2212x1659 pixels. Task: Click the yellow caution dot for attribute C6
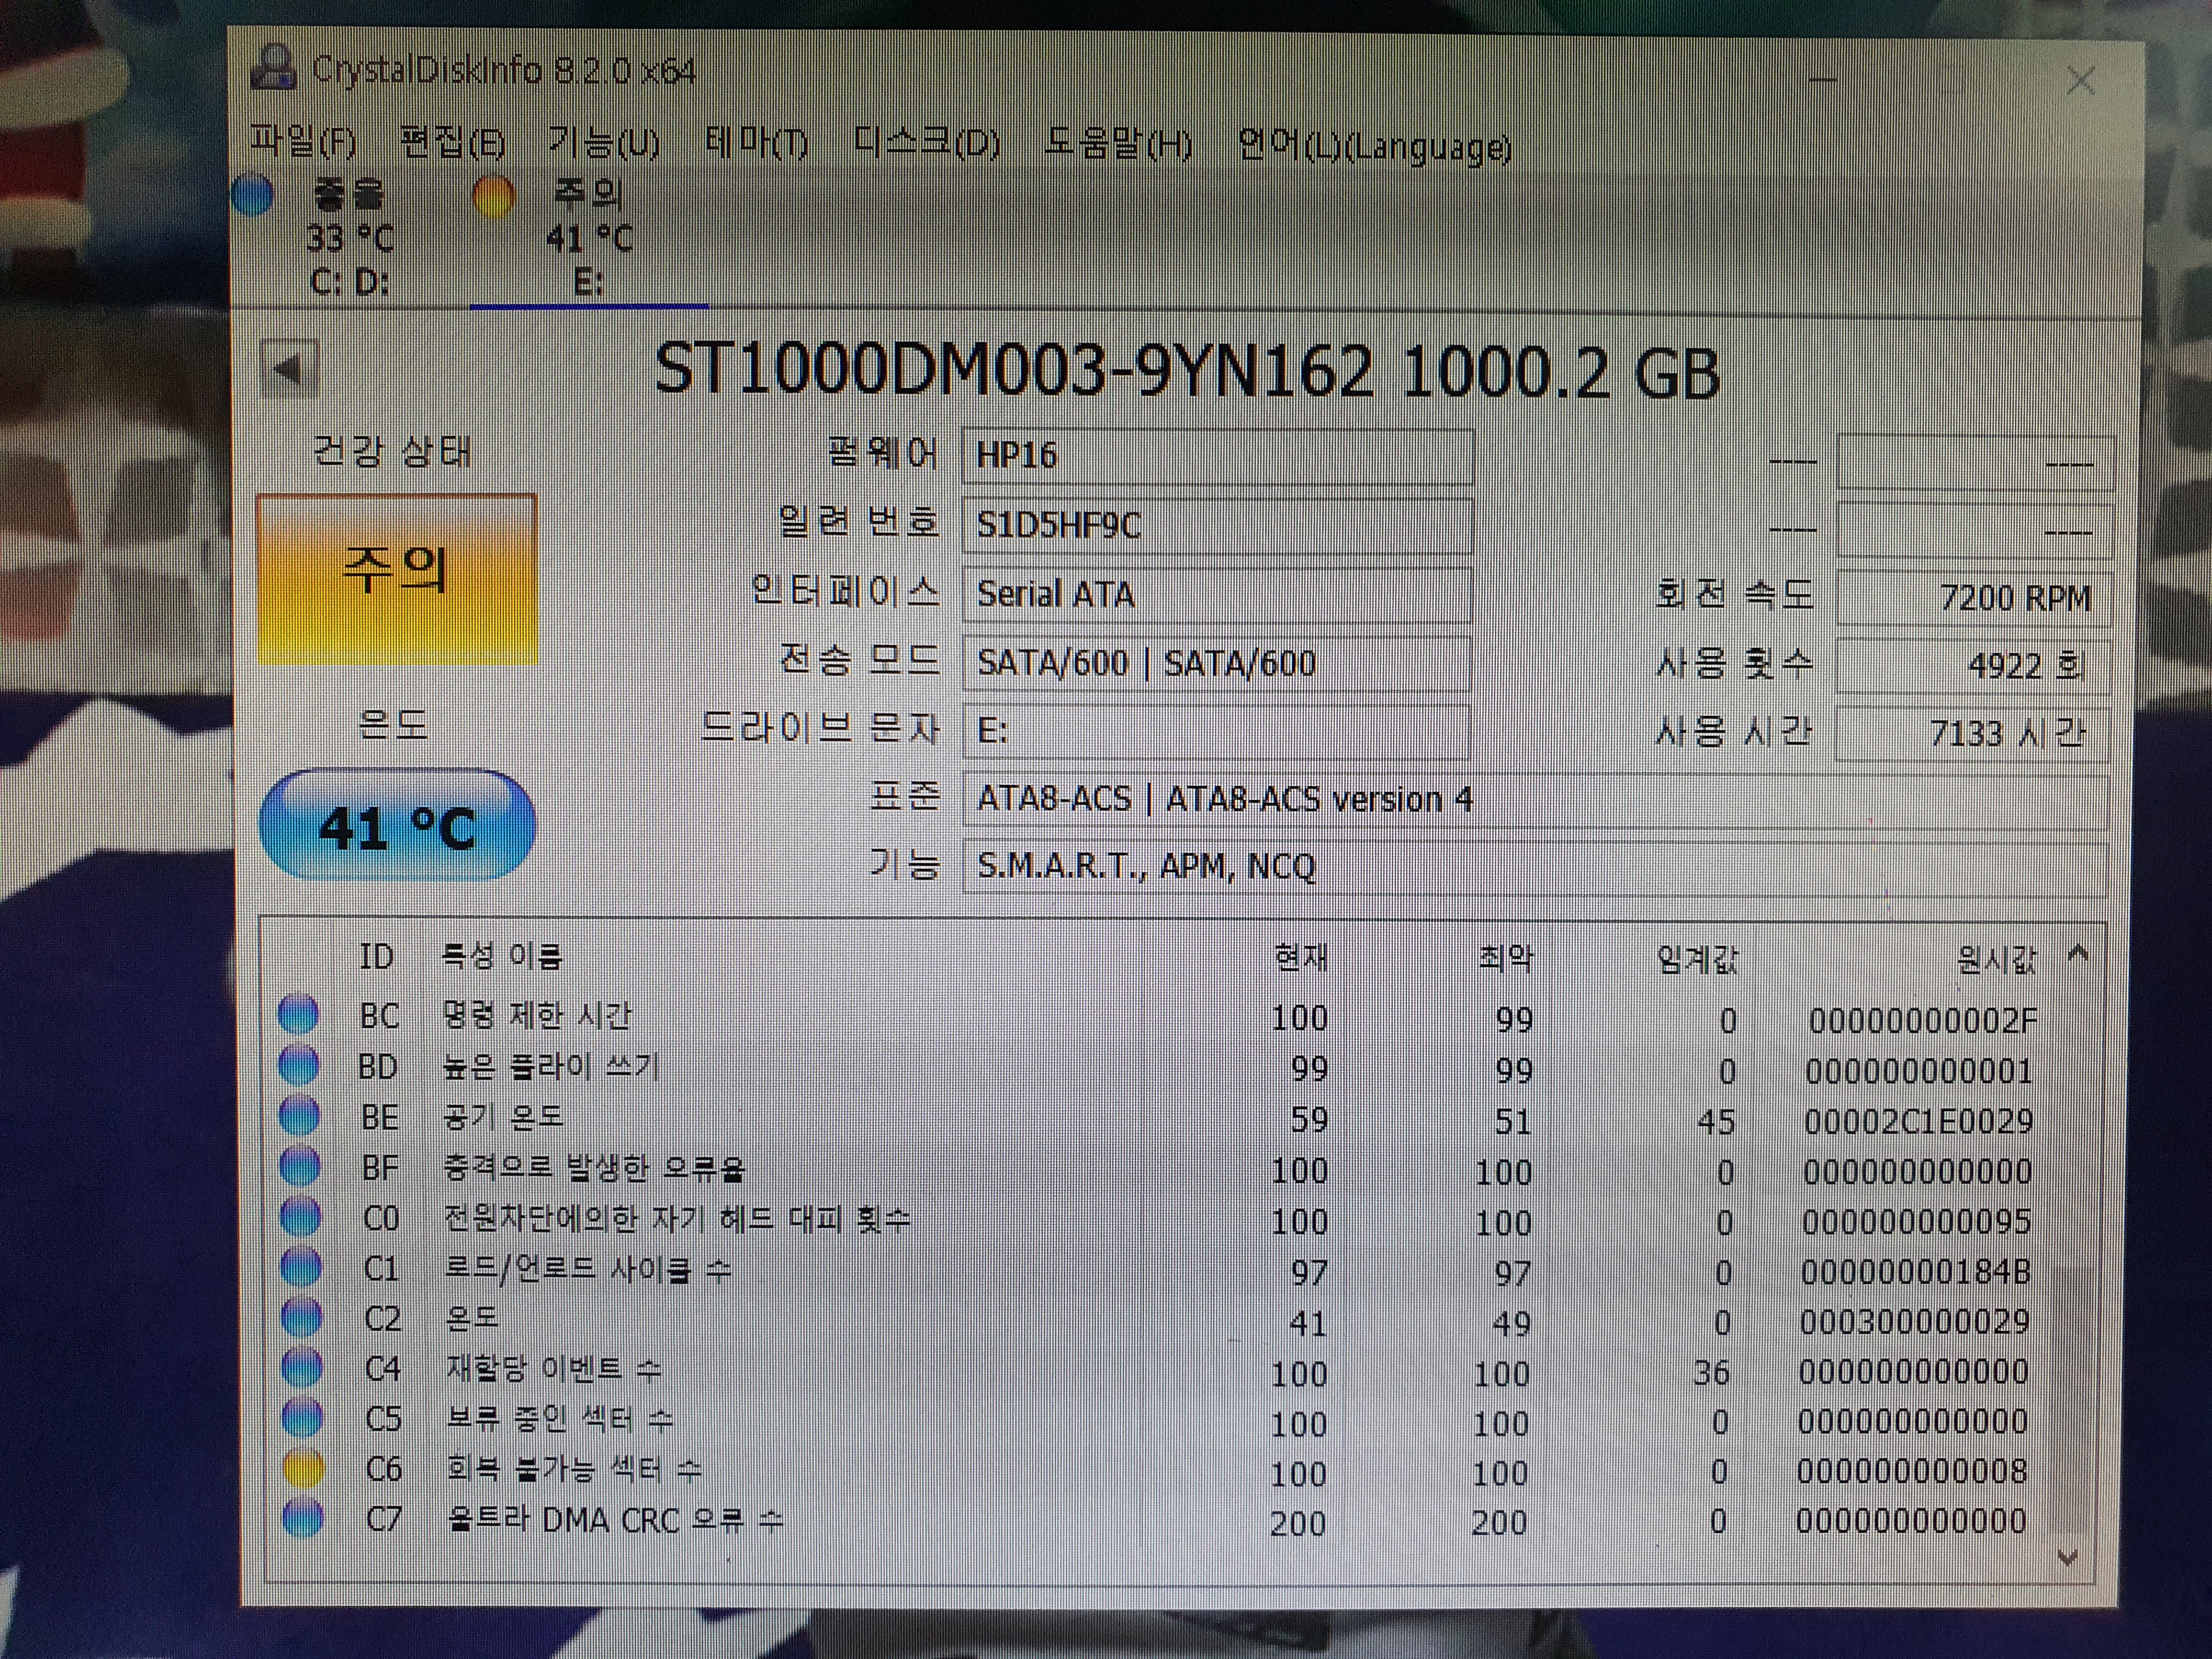[x=303, y=1468]
